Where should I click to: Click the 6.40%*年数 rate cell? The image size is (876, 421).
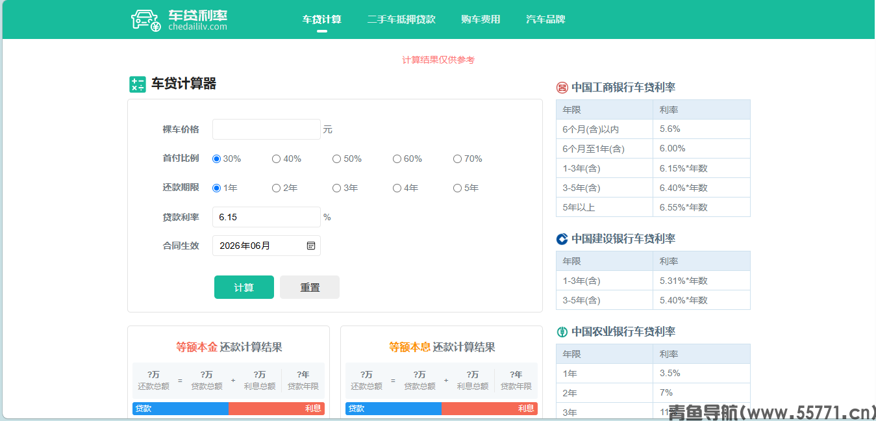point(701,188)
